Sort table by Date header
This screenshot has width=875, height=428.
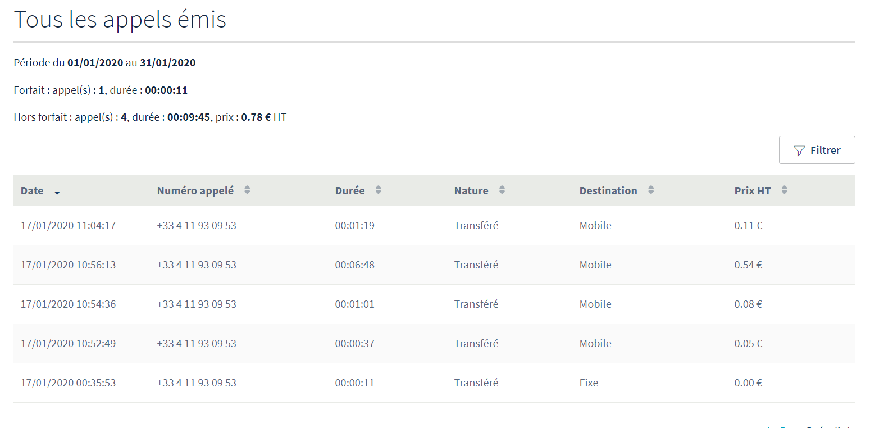[32, 190]
